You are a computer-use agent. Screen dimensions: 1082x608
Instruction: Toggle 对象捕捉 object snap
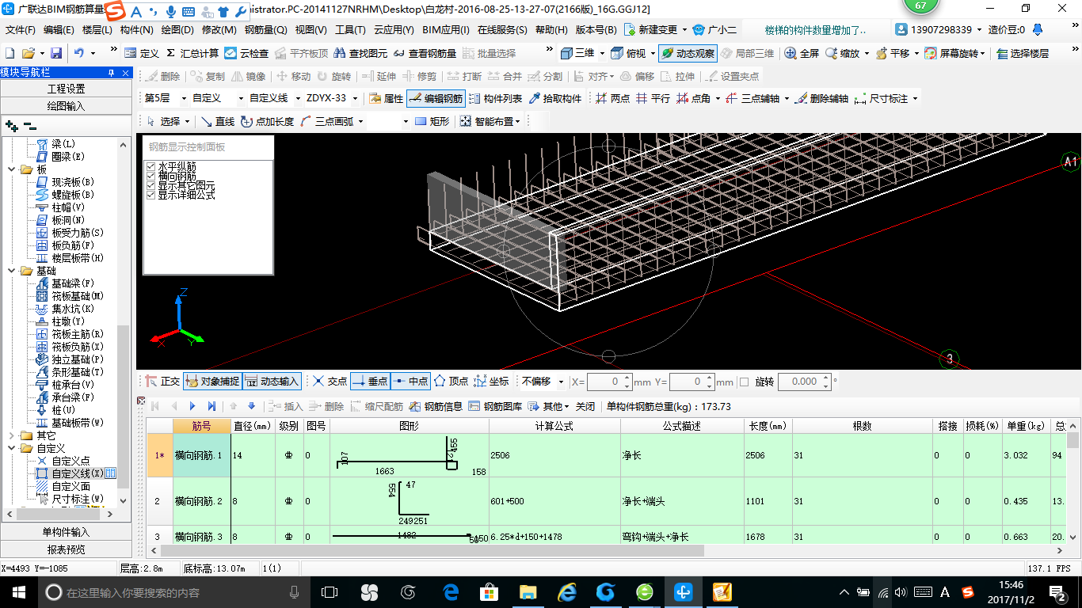[211, 381]
